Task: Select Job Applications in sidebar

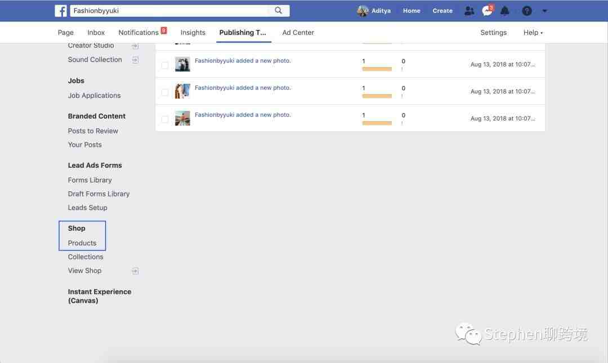Action: pos(94,96)
